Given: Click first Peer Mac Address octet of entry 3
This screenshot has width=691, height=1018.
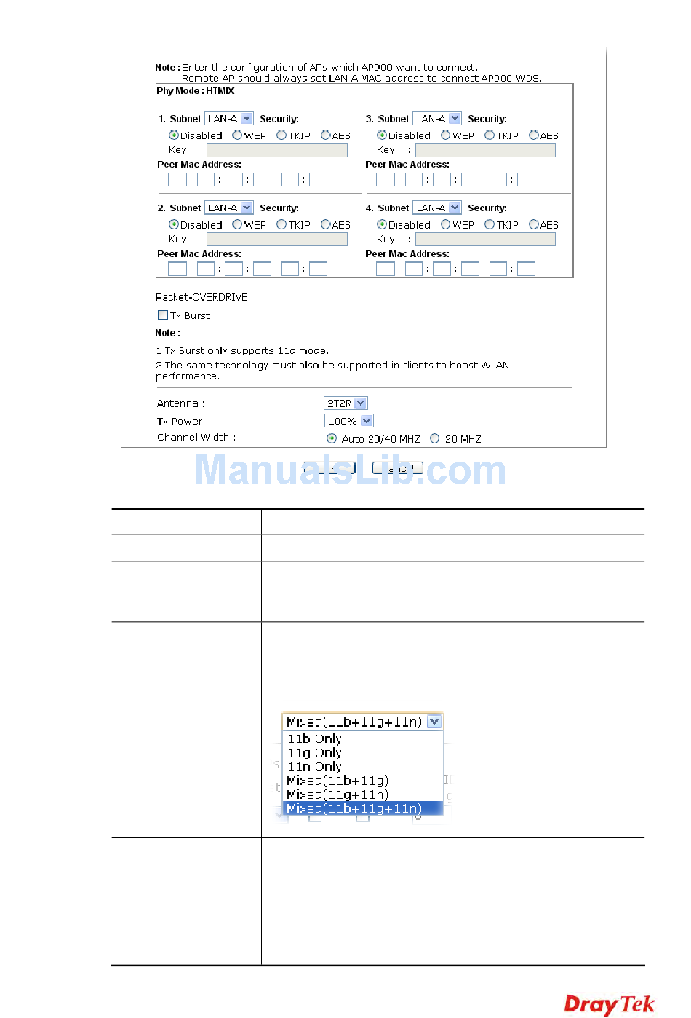Looking at the screenshot, I should [x=386, y=179].
